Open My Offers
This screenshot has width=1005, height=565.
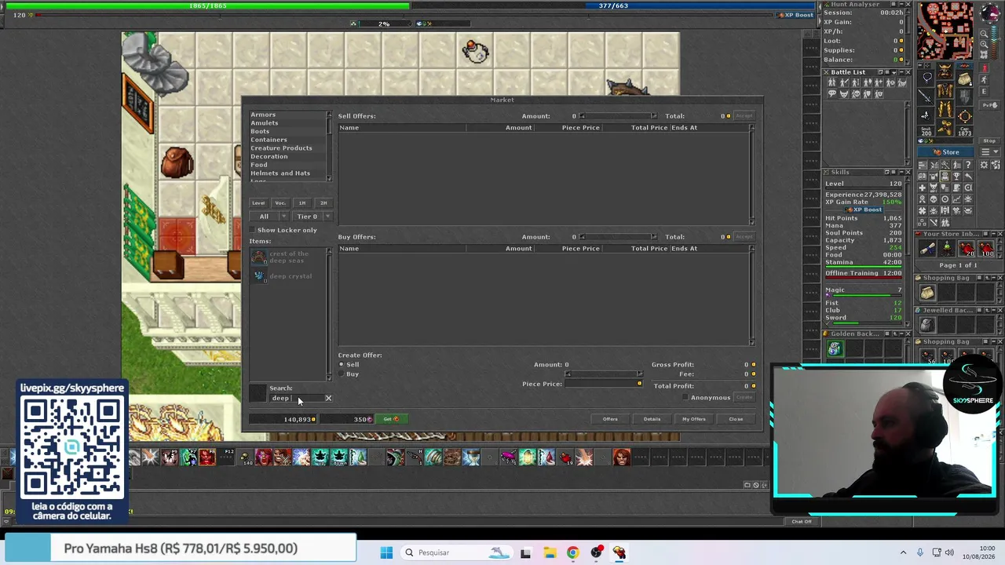click(x=693, y=419)
